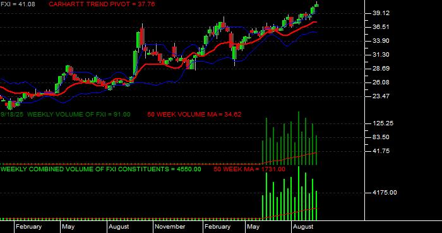Click the 23.47 price axis label

coord(381,96)
